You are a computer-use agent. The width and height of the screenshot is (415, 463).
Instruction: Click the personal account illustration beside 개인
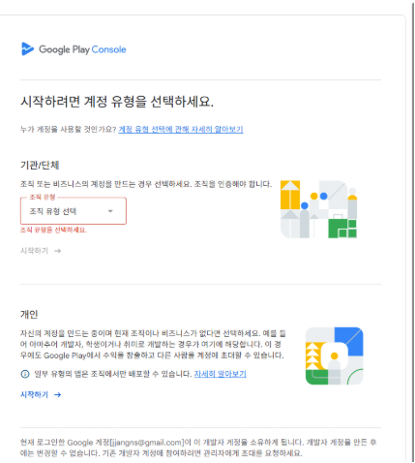(335, 355)
